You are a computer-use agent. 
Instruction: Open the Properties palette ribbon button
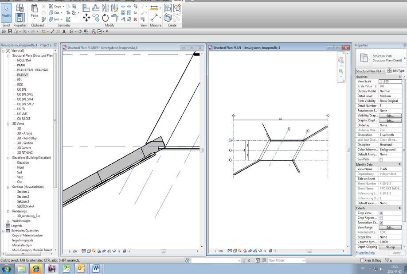click(20, 18)
